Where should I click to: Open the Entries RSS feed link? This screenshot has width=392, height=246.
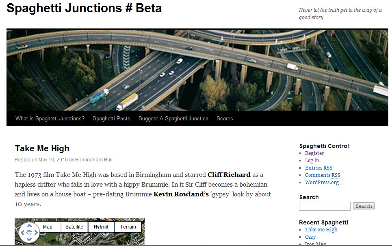(x=318, y=168)
